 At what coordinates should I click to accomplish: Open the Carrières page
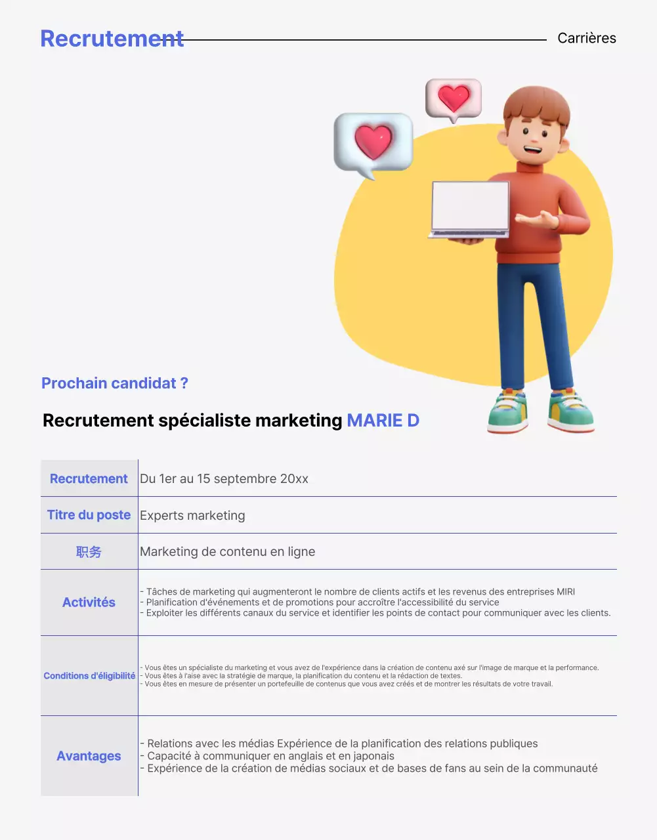587,38
